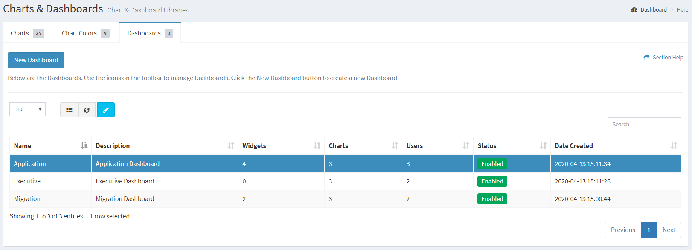
Task: Click the refresh table icon
Action: click(x=87, y=110)
